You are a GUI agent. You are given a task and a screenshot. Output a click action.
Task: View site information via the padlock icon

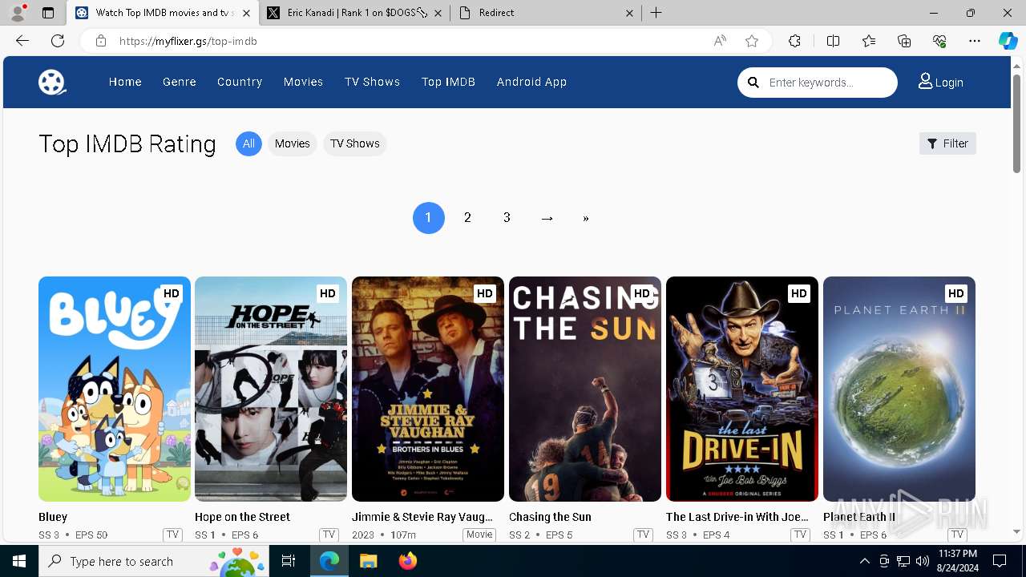(x=101, y=41)
